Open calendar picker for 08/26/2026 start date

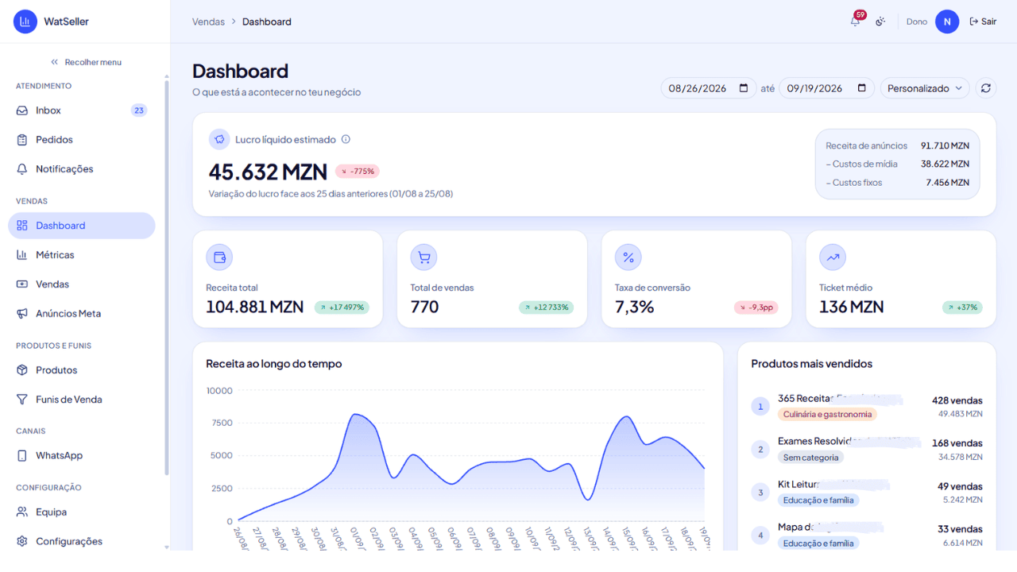(744, 88)
